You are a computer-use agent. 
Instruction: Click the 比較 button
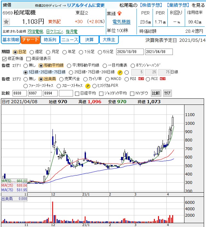[156, 93]
